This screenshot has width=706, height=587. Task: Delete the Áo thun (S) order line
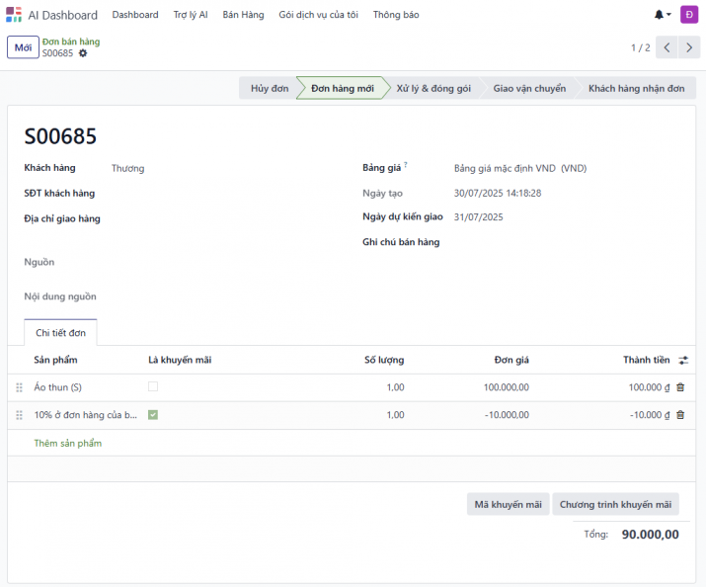(679, 387)
